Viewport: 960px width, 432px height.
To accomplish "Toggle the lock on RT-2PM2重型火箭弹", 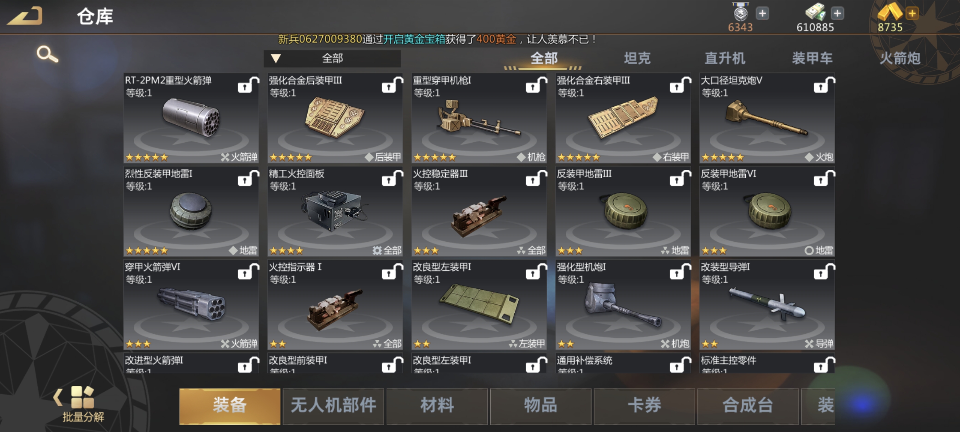I will click(248, 85).
